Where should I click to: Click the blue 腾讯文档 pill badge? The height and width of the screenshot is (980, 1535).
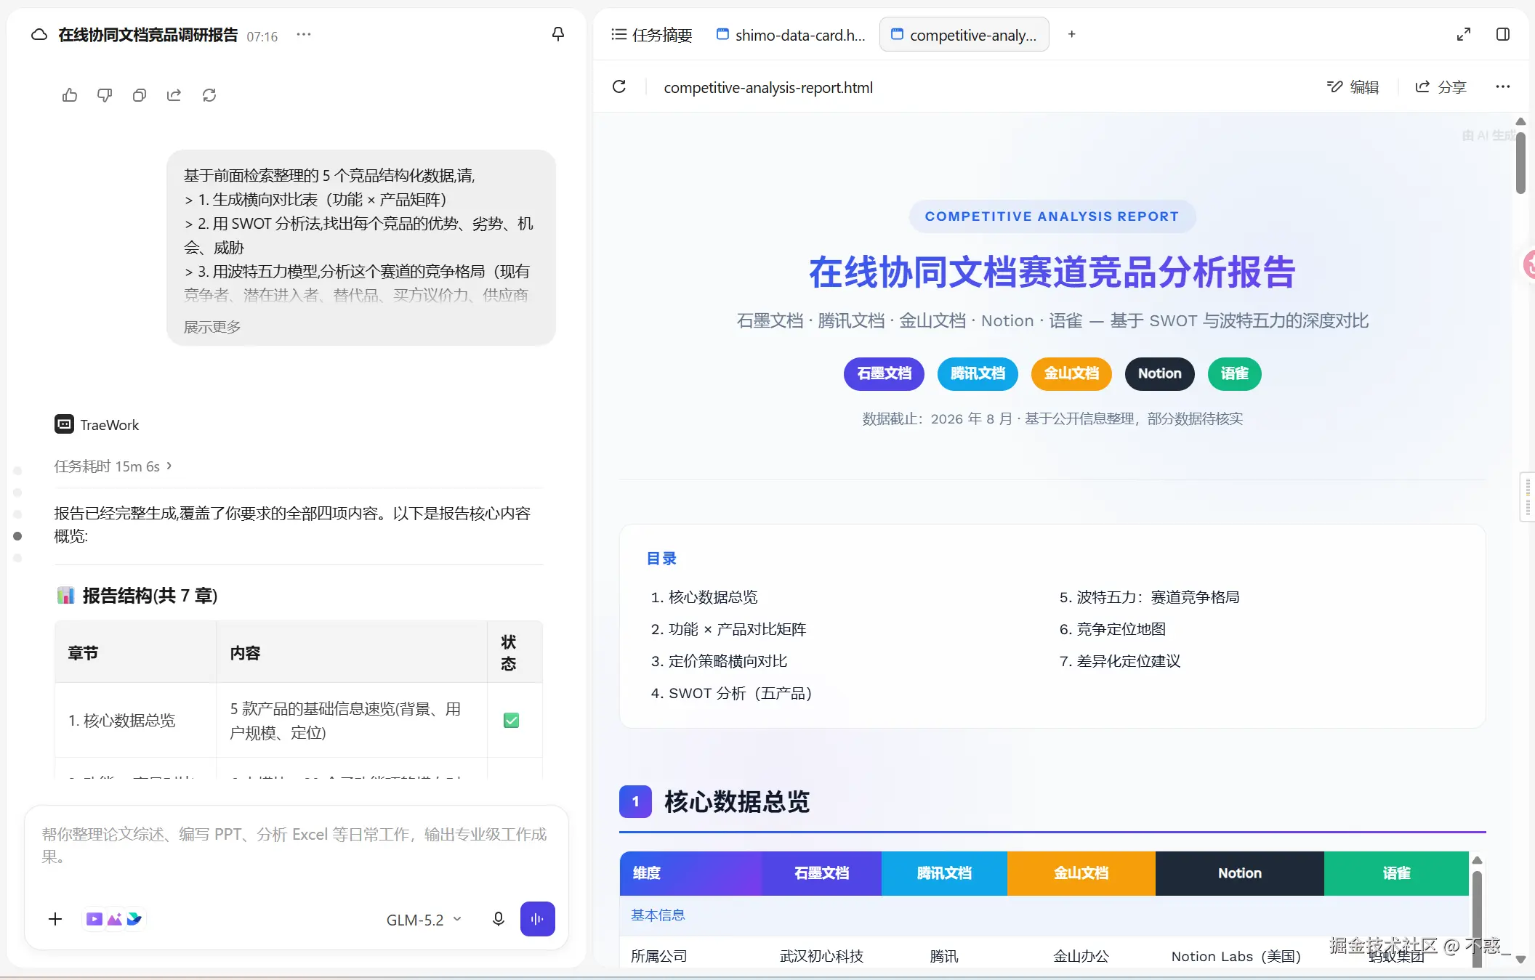978,374
